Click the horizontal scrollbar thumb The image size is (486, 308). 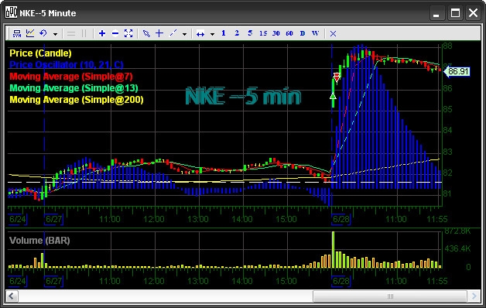390,296
